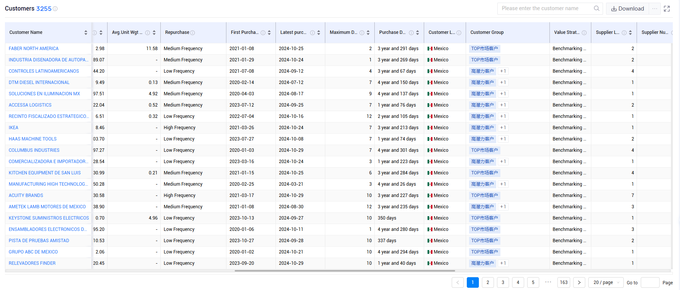
Task: Go to page 5
Action: tap(533, 282)
